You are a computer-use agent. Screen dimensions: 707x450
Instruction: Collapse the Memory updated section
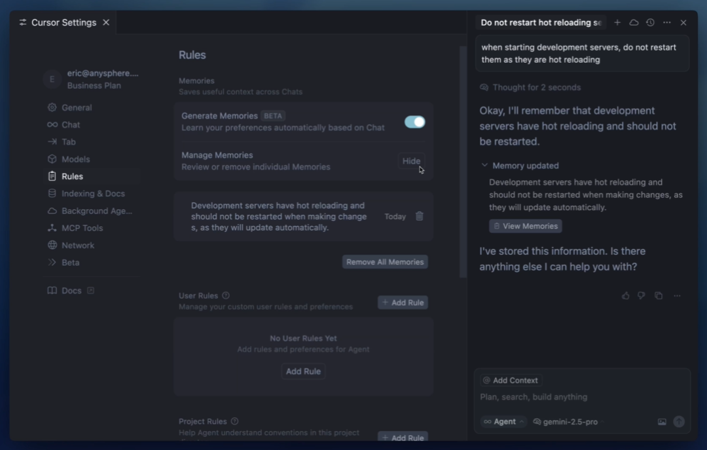[x=484, y=165]
